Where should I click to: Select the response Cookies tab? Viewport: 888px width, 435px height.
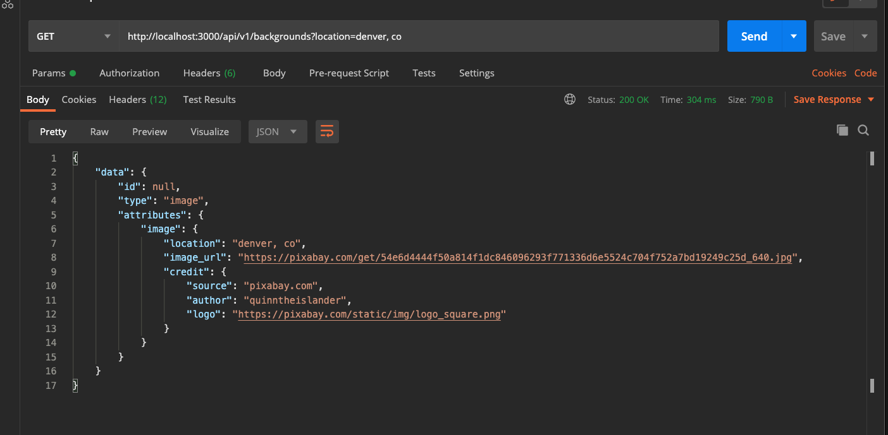tap(79, 99)
